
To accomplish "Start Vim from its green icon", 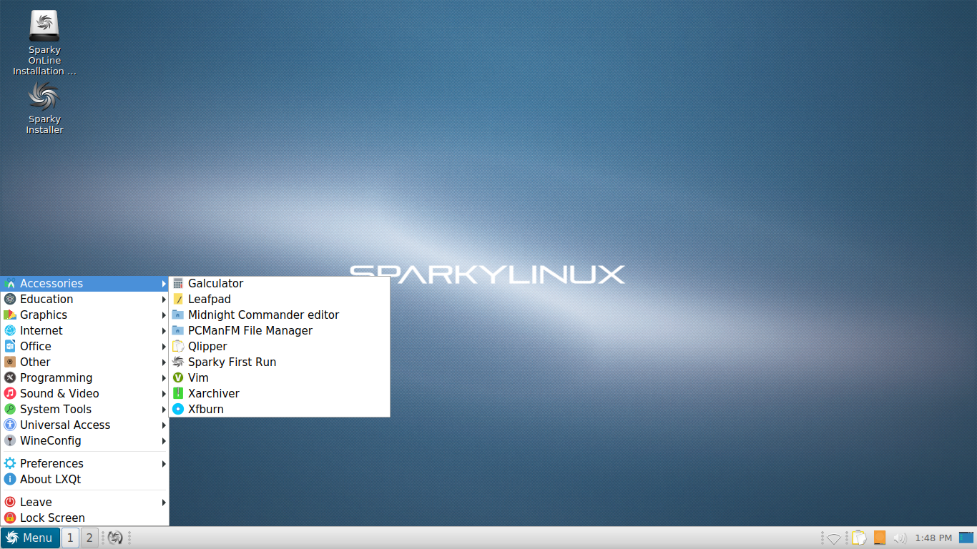I will [x=178, y=378].
